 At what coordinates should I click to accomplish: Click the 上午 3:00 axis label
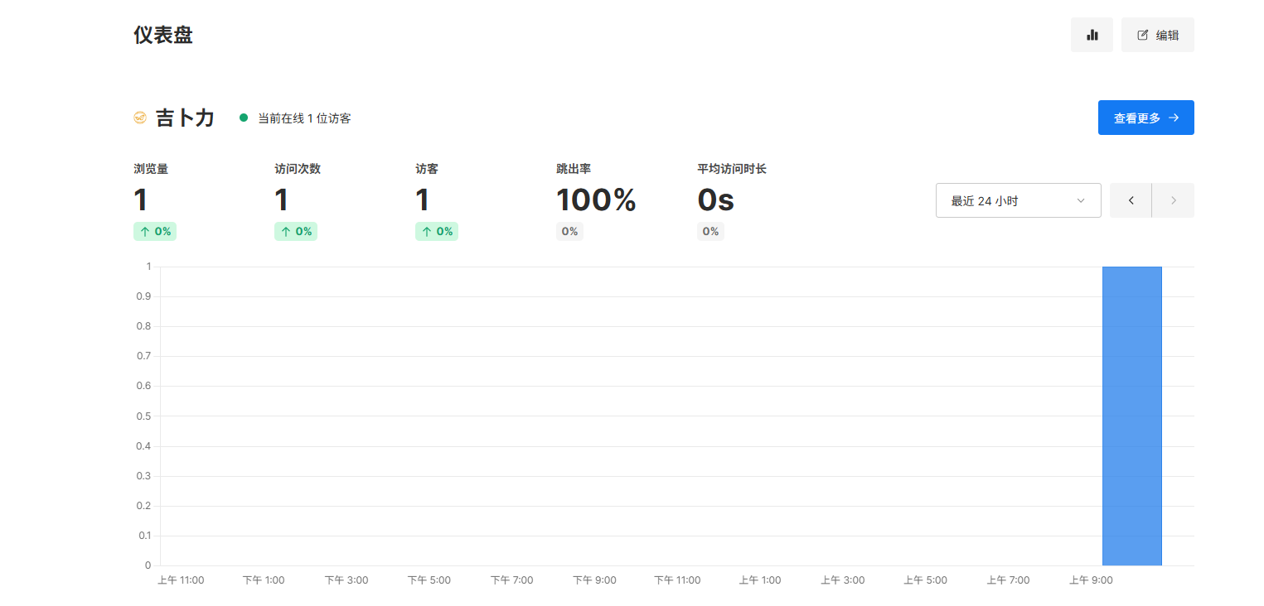coord(843,580)
